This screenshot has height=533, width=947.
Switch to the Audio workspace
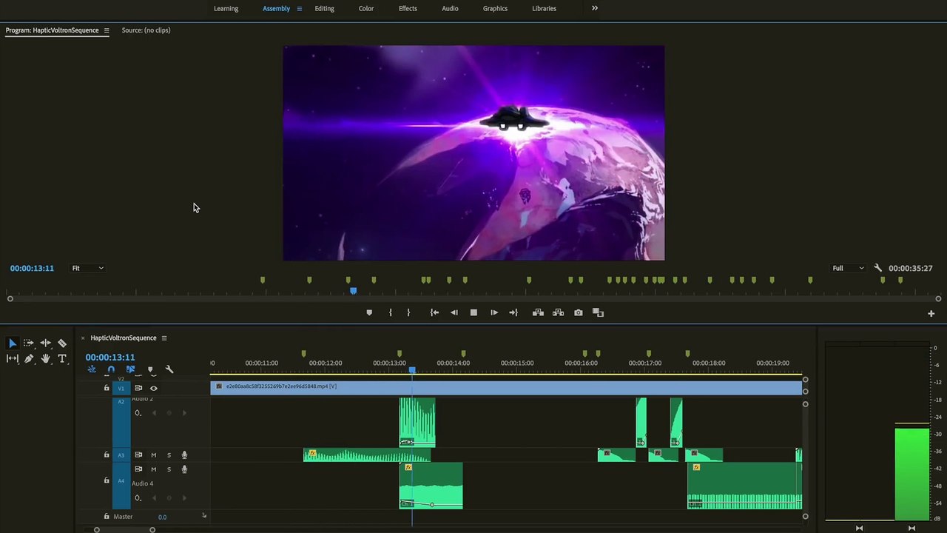(x=450, y=9)
